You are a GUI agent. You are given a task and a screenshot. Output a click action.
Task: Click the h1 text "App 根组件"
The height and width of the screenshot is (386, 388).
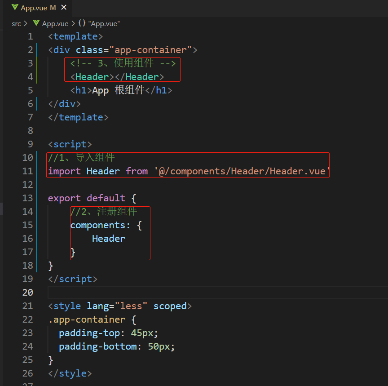tap(118, 90)
